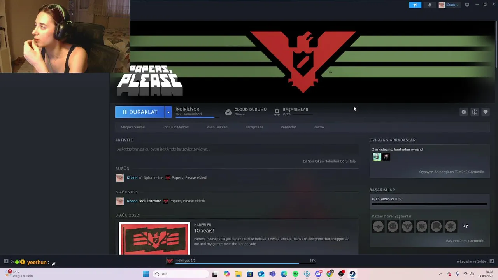Click second friend avatar in Oynayan Arkadaşlar
The height and width of the screenshot is (280, 498).
coord(386,157)
